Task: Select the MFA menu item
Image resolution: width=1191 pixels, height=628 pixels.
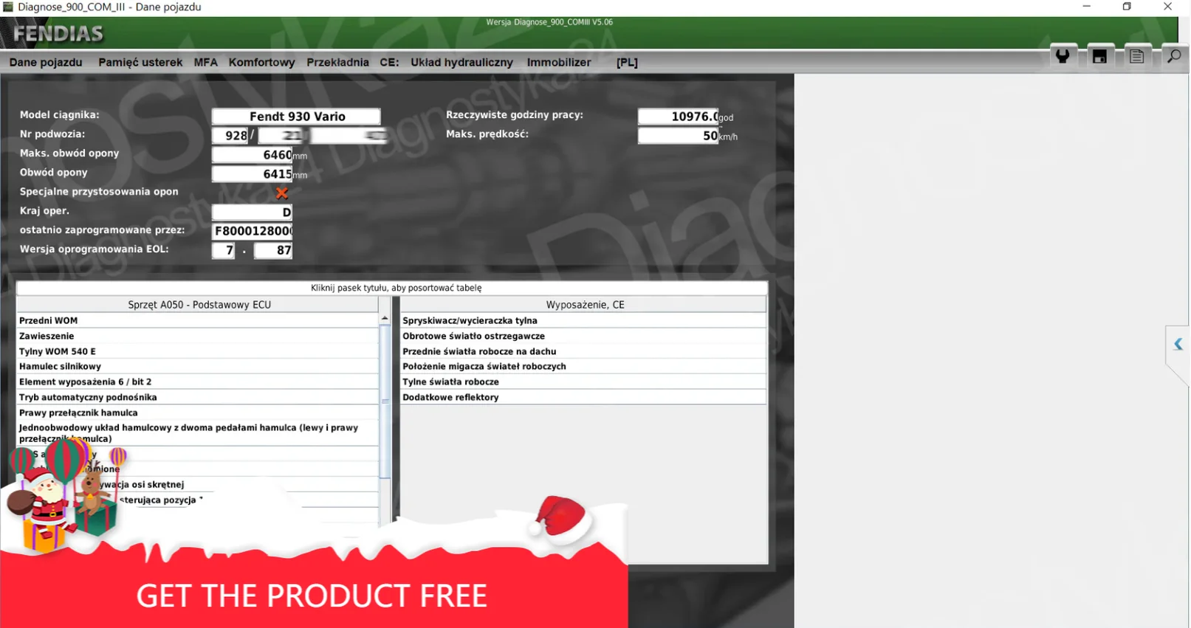Action: click(205, 63)
